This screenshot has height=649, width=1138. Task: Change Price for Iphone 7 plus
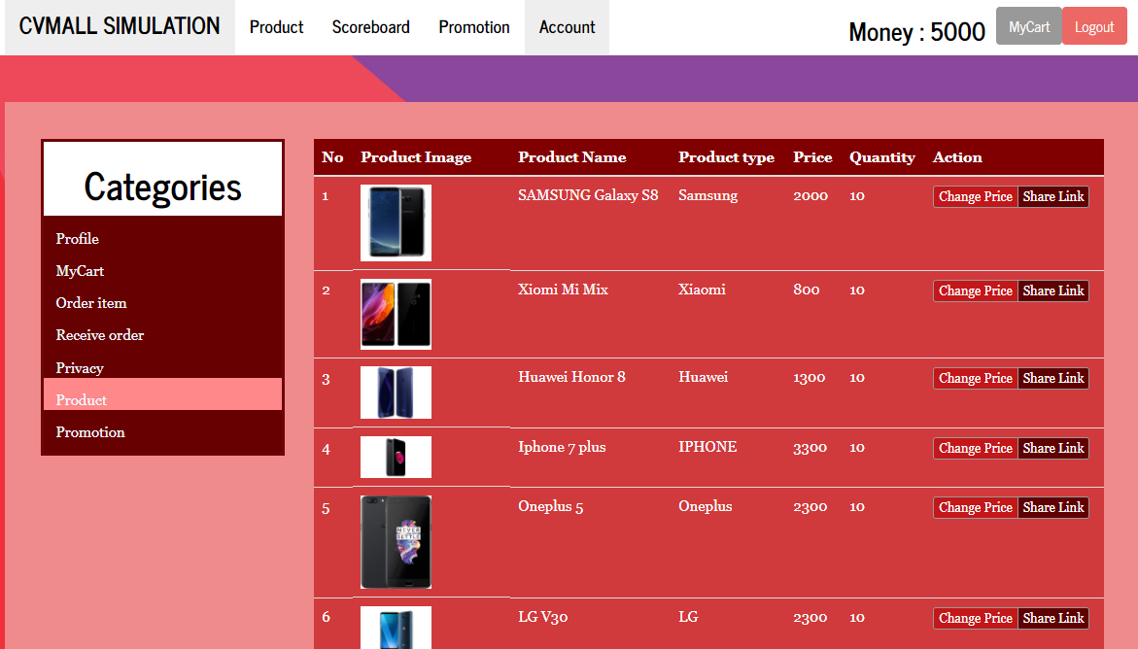pyautogui.click(x=975, y=448)
